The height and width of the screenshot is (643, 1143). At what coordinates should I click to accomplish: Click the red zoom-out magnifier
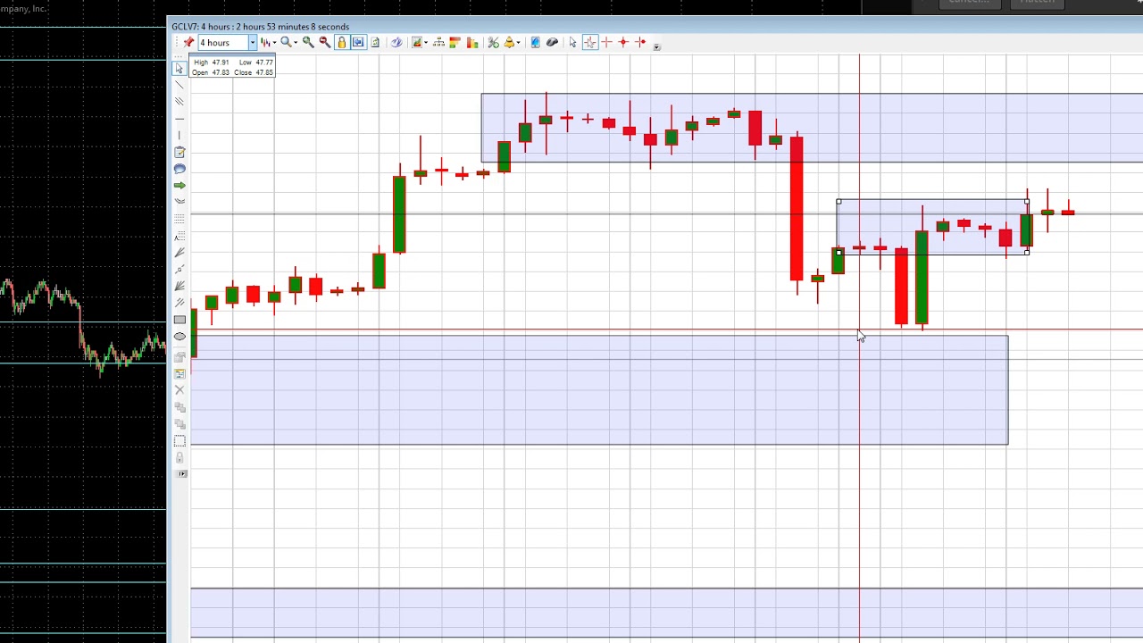325,42
